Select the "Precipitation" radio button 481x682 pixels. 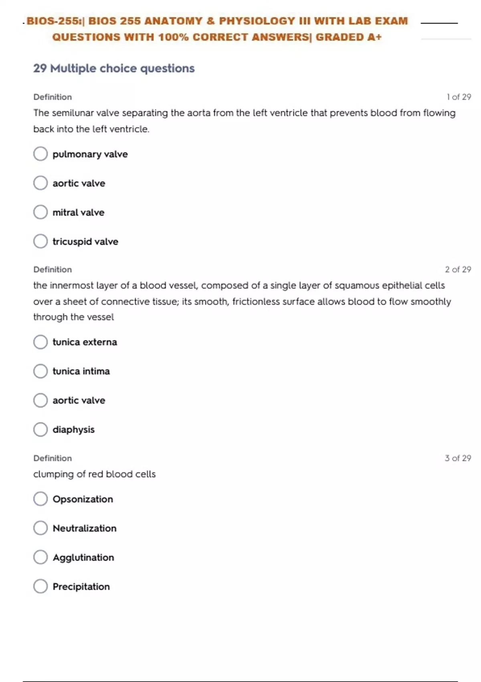[40, 587]
